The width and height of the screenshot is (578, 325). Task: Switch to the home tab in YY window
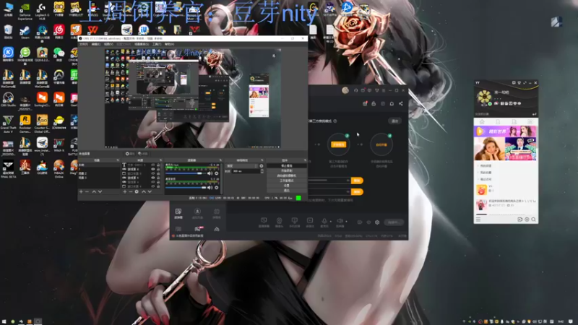click(x=482, y=122)
